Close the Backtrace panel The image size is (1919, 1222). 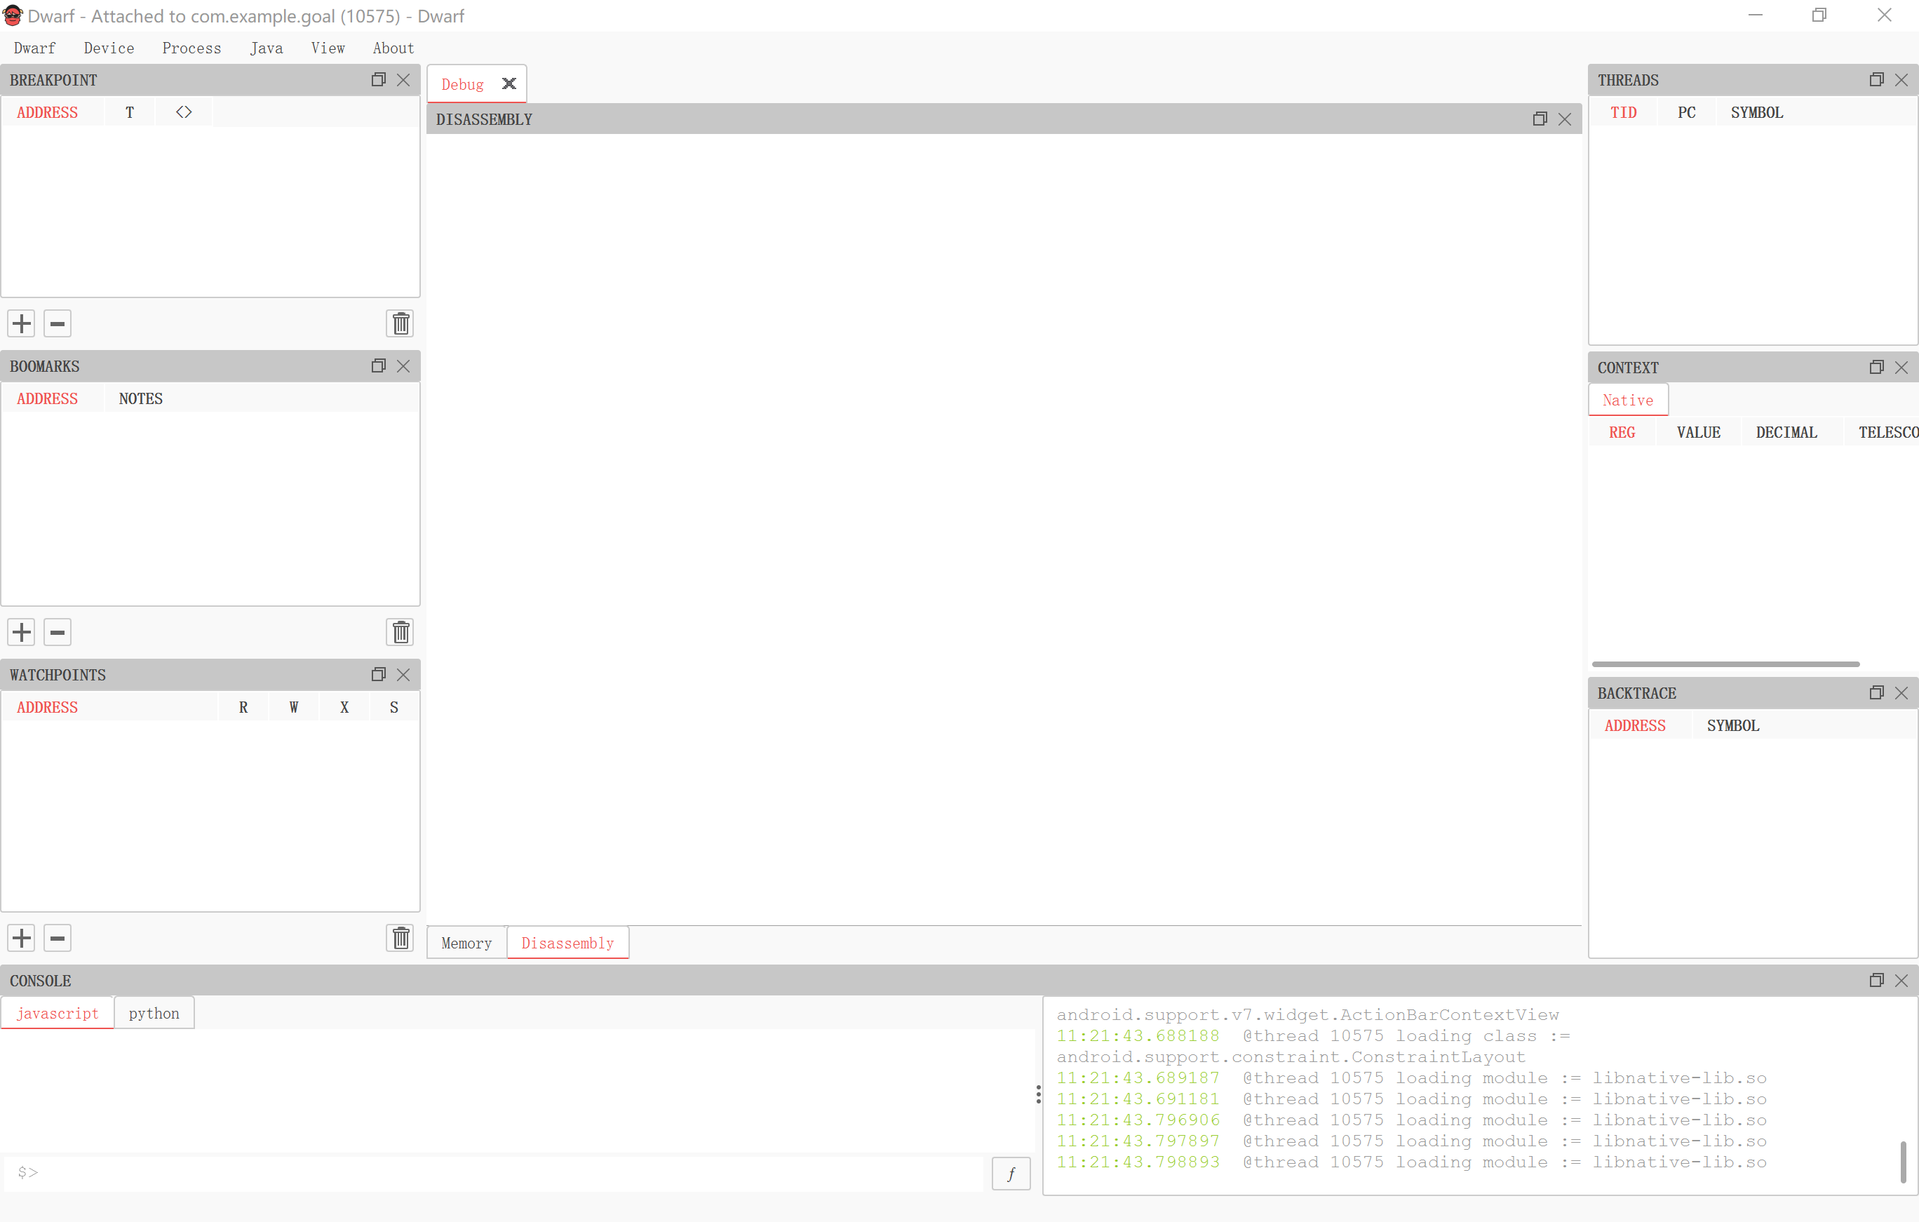[x=1901, y=694]
